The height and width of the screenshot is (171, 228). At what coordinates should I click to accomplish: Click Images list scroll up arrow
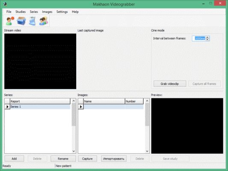point(147,101)
